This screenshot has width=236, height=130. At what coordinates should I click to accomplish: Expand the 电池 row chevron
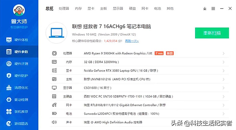(224, 114)
